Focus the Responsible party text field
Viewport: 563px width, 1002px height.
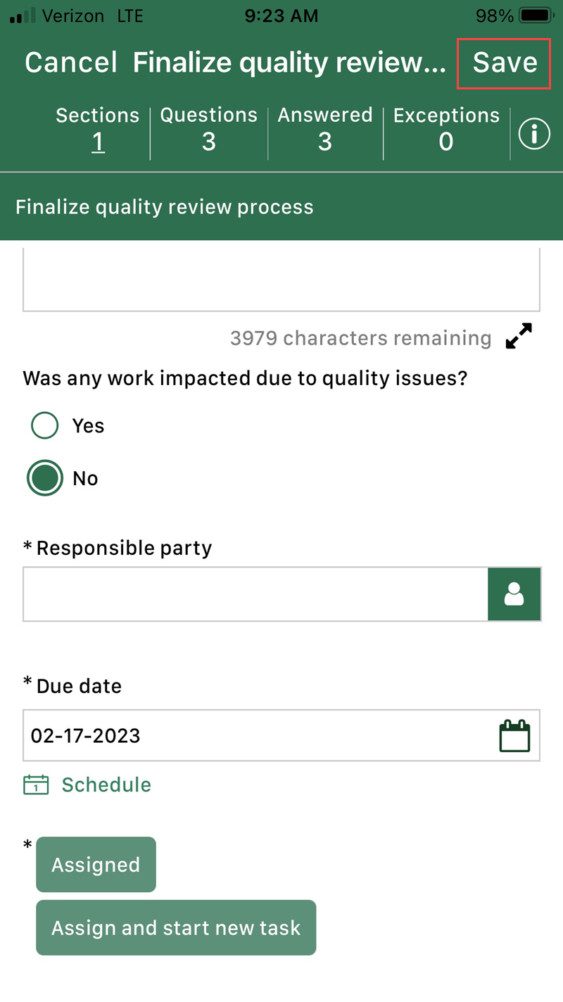coord(255,594)
